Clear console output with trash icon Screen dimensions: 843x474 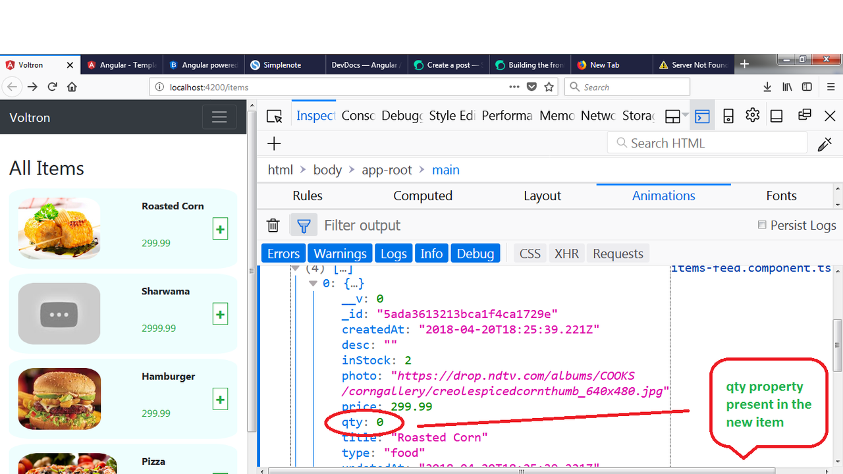[x=273, y=226]
